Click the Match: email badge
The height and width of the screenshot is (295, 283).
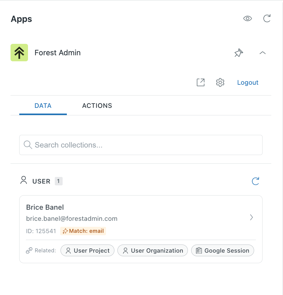point(83,231)
